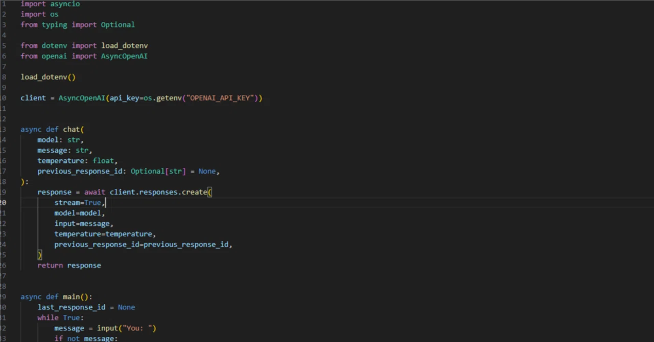Click the api_key keyword argument
This screenshot has height=342, width=654.
pyautogui.click(x=124, y=98)
